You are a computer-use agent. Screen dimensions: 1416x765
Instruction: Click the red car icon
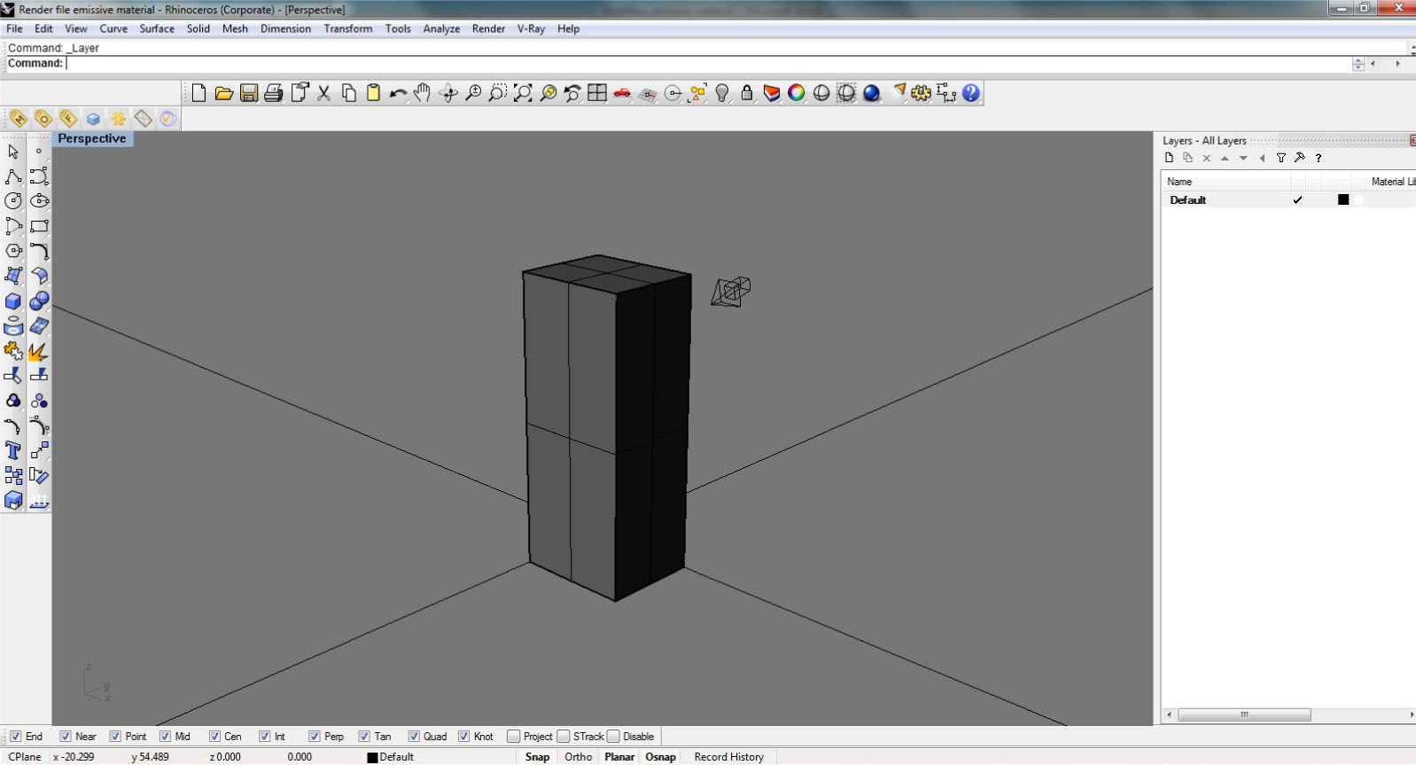pos(622,93)
